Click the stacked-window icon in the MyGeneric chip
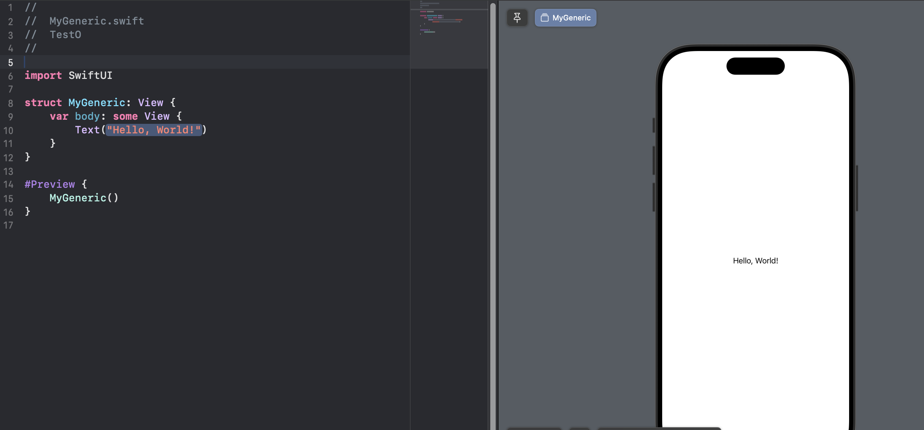The width and height of the screenshot is (924, 430). click(x=544, y=18)
